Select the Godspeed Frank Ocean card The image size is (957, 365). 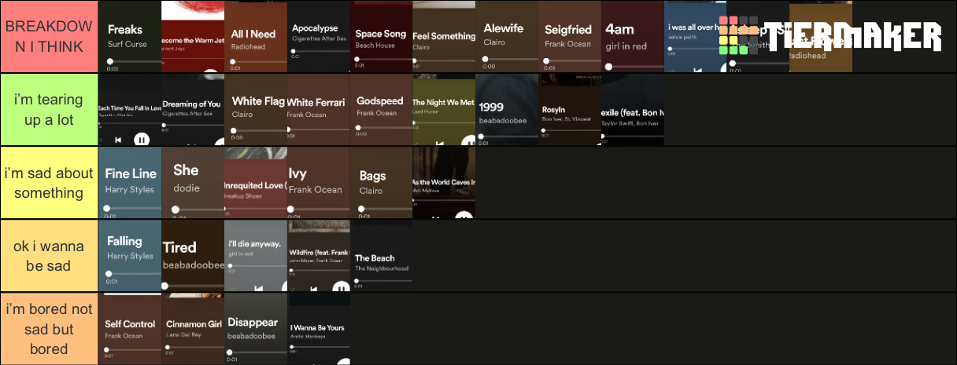tap(382, 109)
